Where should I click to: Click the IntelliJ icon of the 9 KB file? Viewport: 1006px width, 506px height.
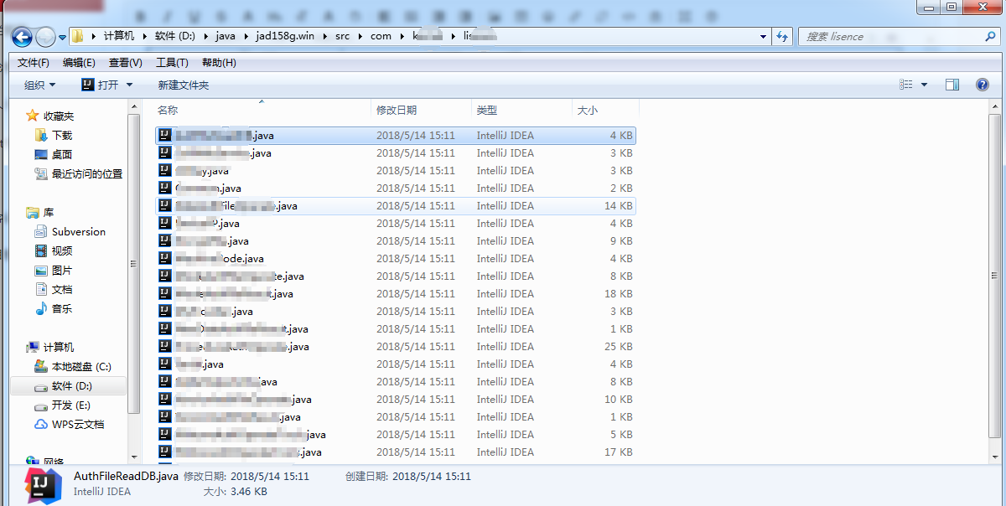pos(165,240)
